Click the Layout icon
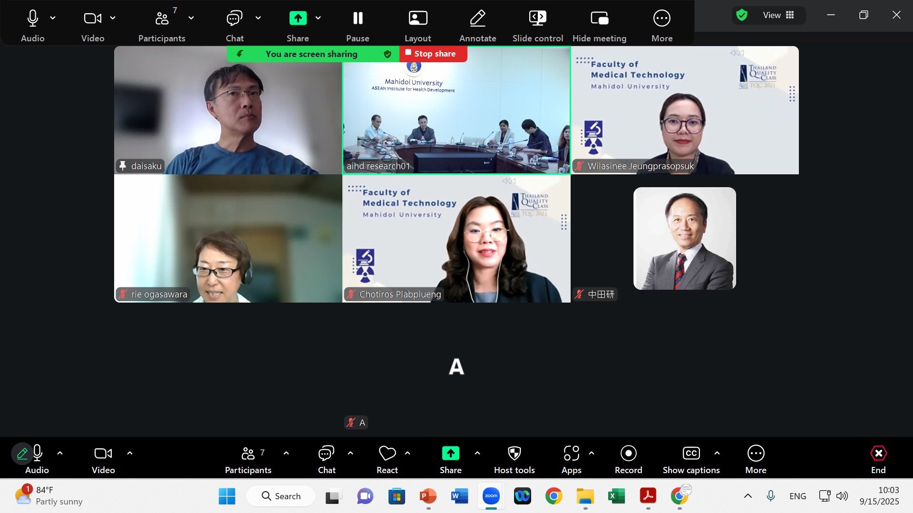913x513 pixels. point(418,19)
